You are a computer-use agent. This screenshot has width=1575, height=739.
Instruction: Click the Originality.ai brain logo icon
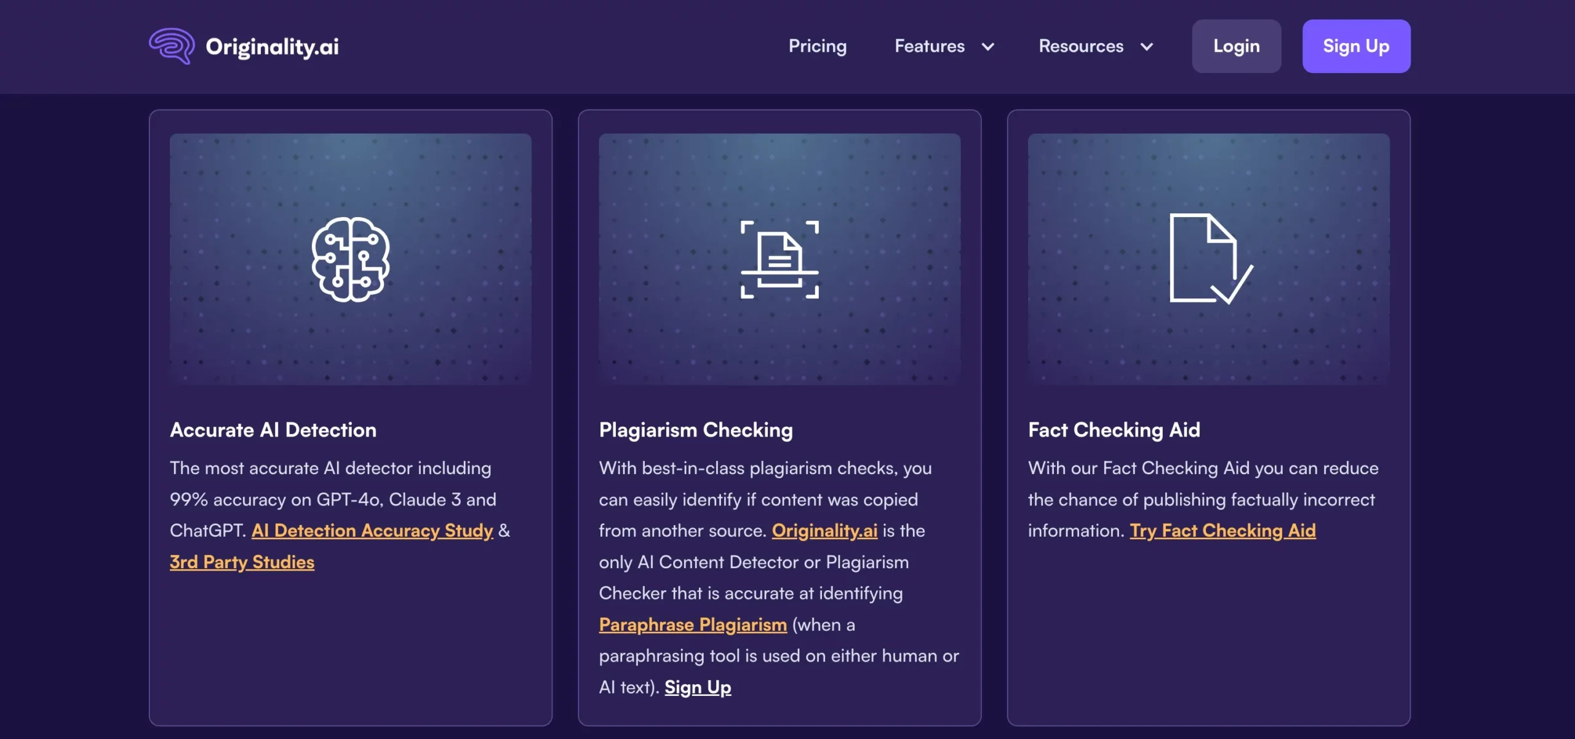point(172,46)
